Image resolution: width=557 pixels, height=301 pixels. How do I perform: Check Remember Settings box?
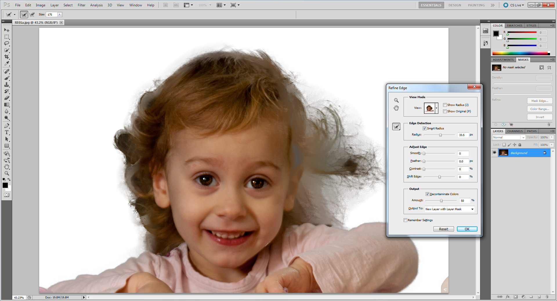405,220
